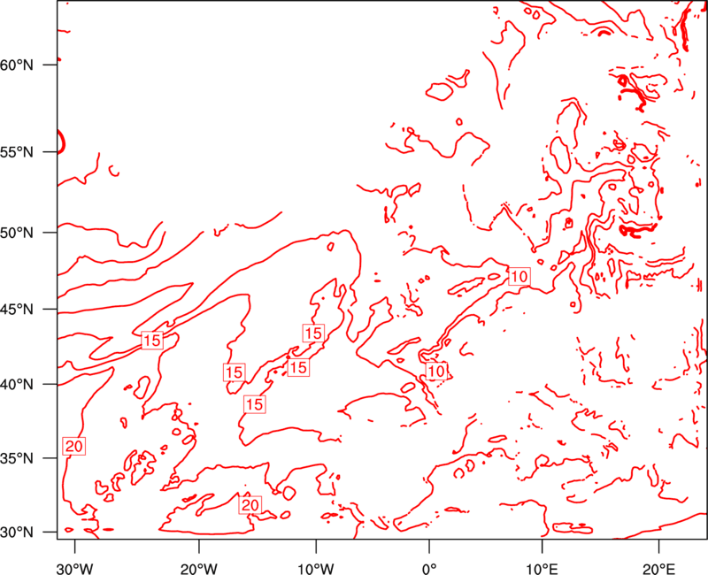Viewport: 708px width, 575px height.
Task: Click the 20°W longitude axis label
Action: (x=199, y=569)
